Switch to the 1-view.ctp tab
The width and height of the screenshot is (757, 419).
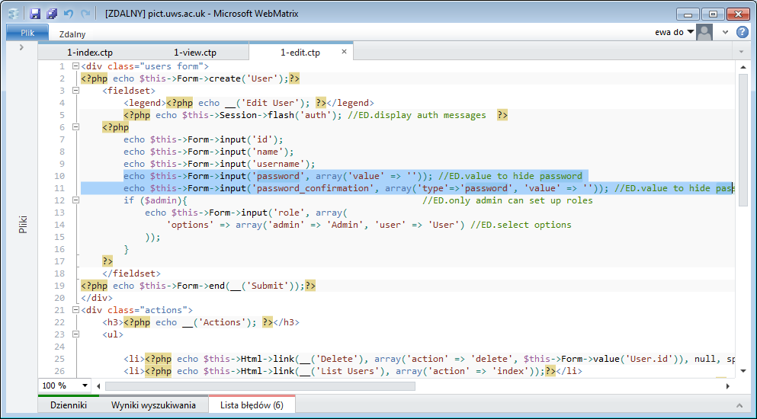[195, 52]
